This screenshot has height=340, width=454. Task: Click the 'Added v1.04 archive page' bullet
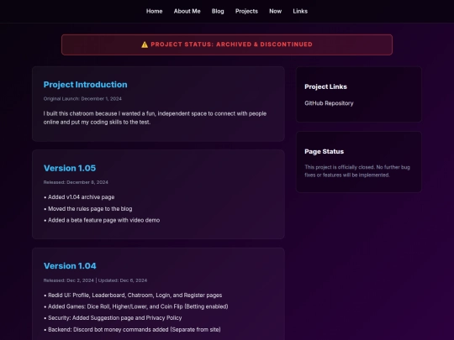pos(79,197)
